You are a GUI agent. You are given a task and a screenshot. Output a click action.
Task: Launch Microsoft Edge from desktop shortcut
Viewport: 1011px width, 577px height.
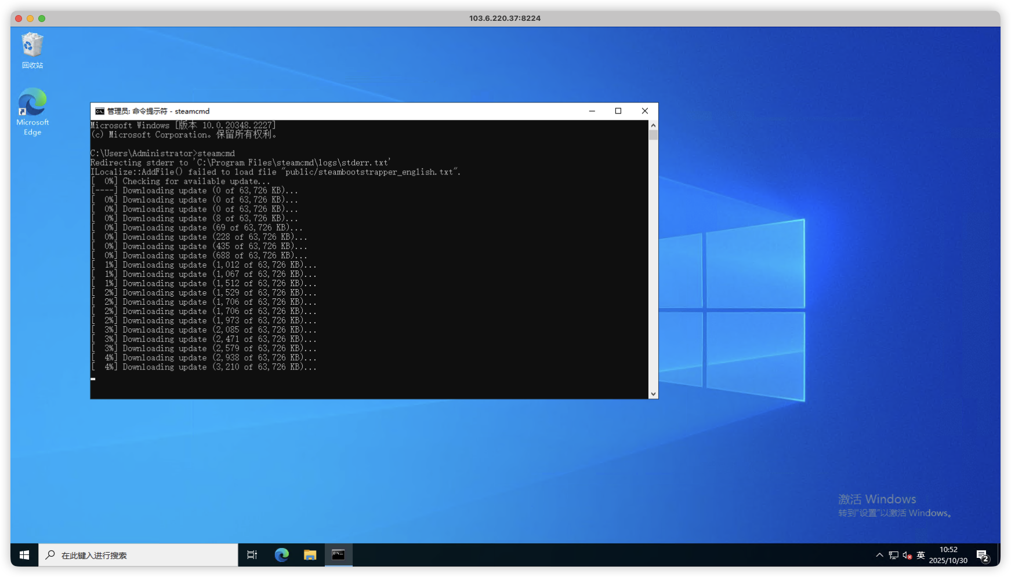tap(32, 111)
